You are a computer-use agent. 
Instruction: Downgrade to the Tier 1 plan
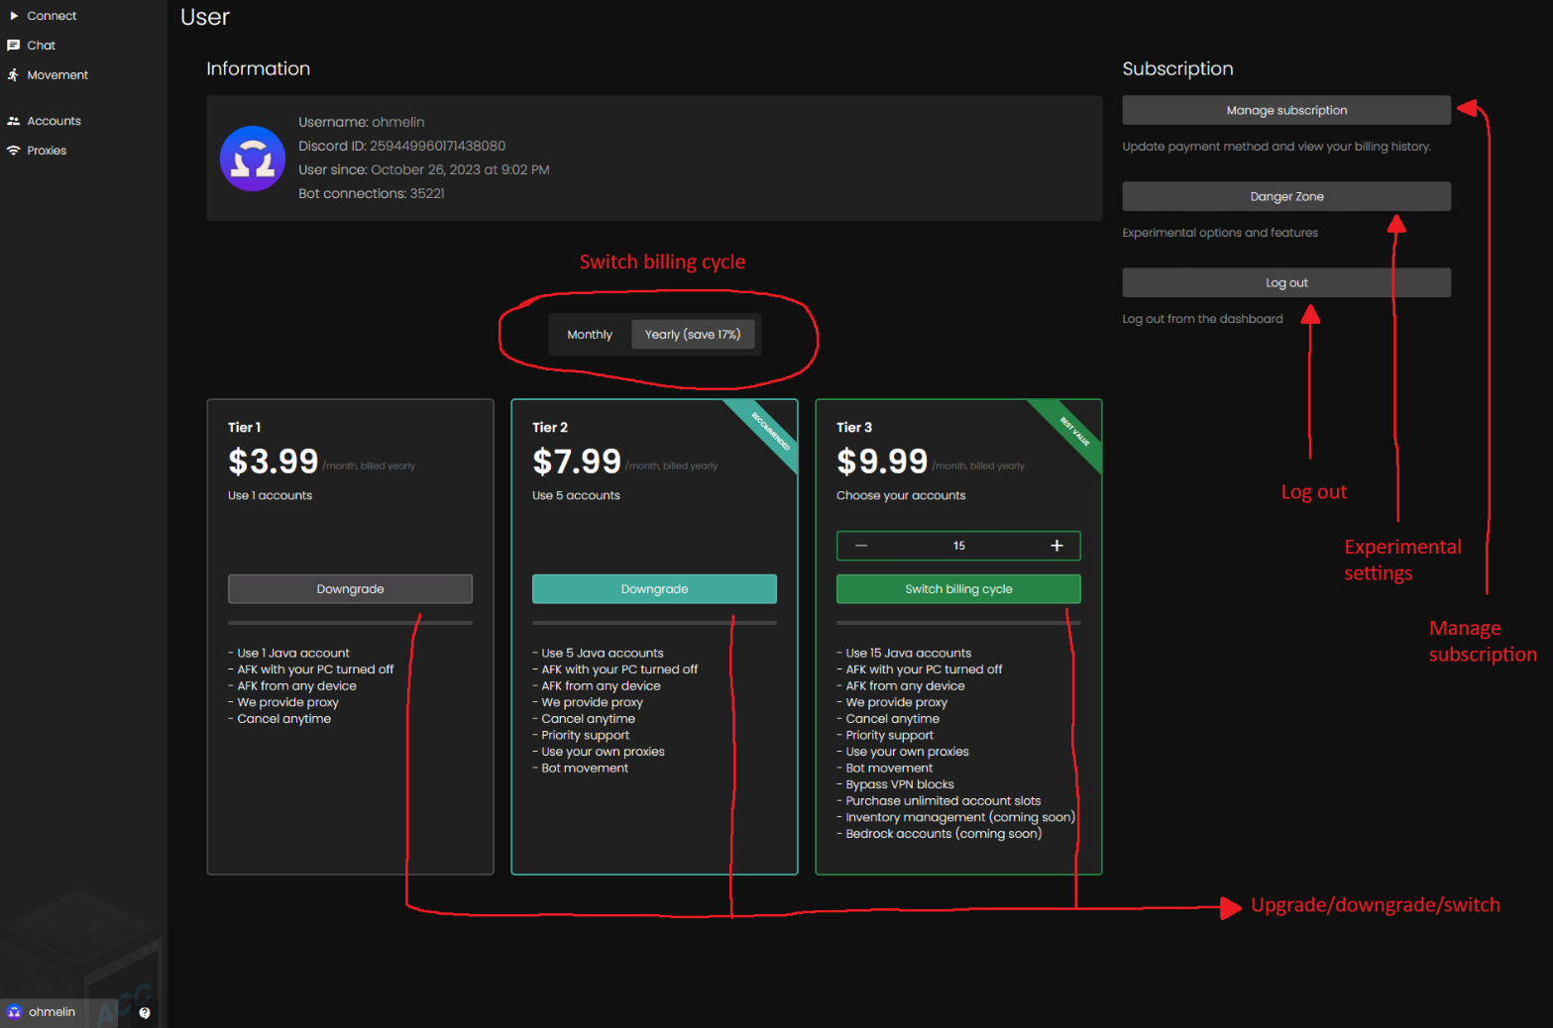click(x=350, y=589)
